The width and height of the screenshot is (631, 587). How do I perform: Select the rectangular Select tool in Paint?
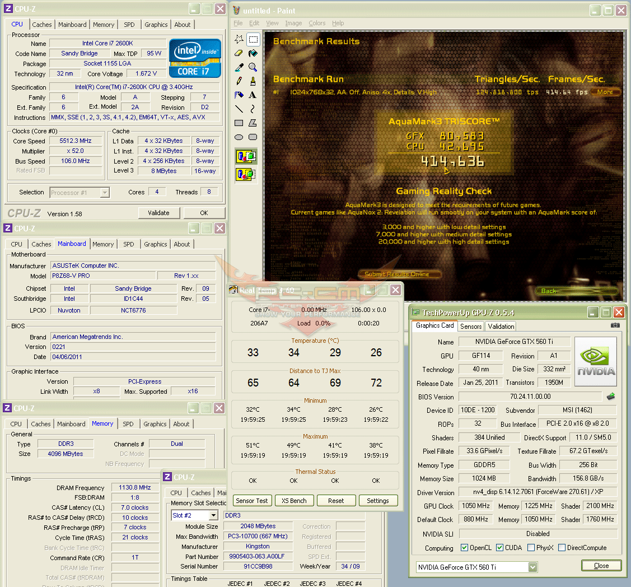pos(253,39)
